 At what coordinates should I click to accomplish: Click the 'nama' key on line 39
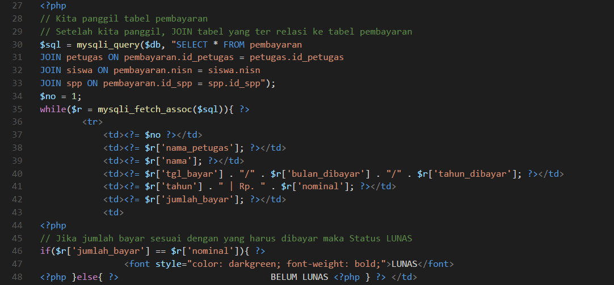[x=176, y=161]
